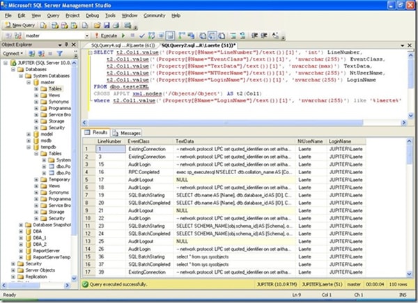Viewport: 418px width, 303px height.
Task: Open an Analysis Services DMX Query
Action: pyautogui.click(x=65, y=25)
